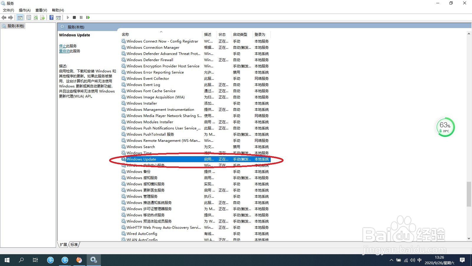Click the 中 input method indicator
The image size is (472, 266).
[x=419, y=260]
